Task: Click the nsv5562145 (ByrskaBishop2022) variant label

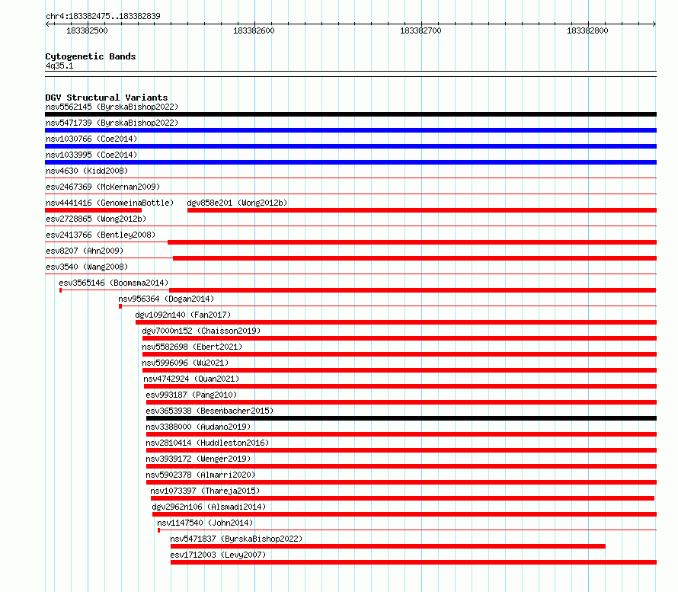Action: (x=112, y=107)
